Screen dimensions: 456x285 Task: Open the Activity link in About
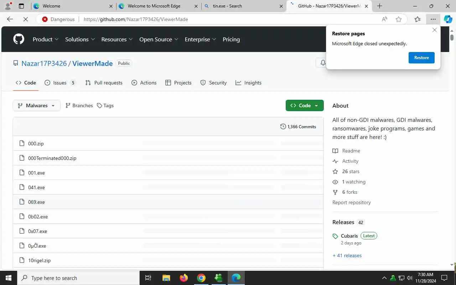point(346,161)
